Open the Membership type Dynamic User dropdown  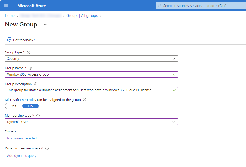[x=91, y=122]
